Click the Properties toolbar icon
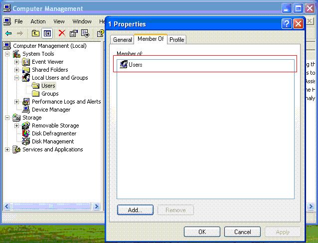This screenshot has height=243, width=318. coord(74,33)
